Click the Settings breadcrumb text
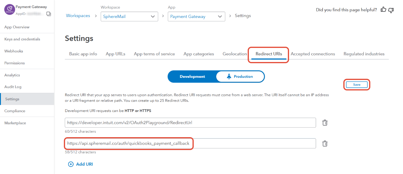This screenshot has height=174, width=403. click(x=243, y=16)
